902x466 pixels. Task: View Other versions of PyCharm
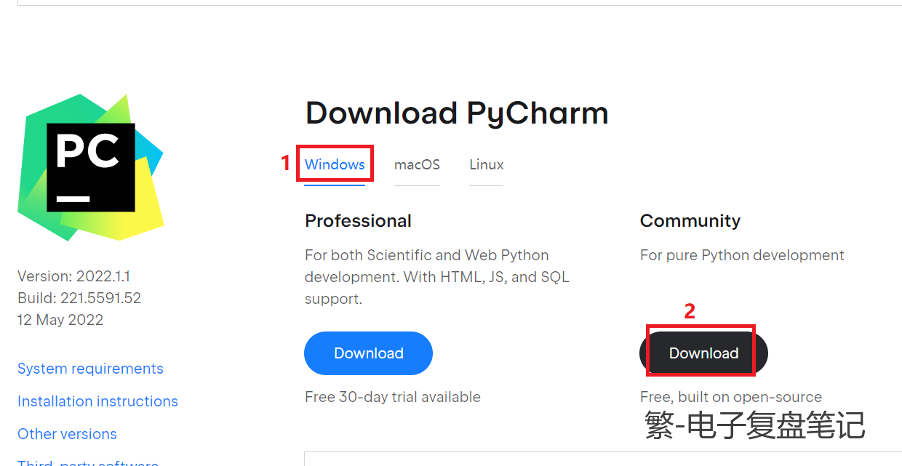point(67,434)
